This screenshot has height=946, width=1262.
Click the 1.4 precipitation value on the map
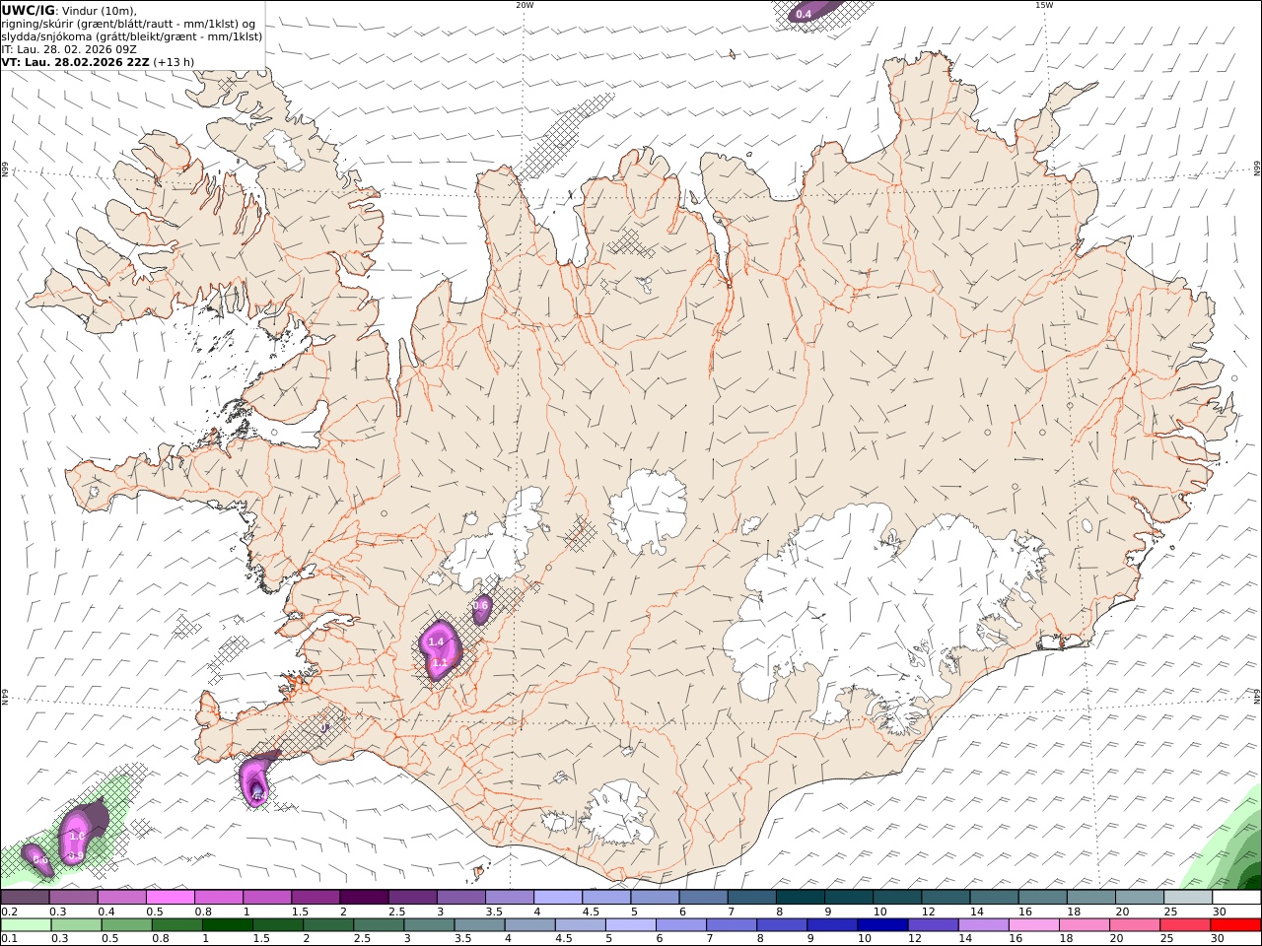[x=436, y=642]
